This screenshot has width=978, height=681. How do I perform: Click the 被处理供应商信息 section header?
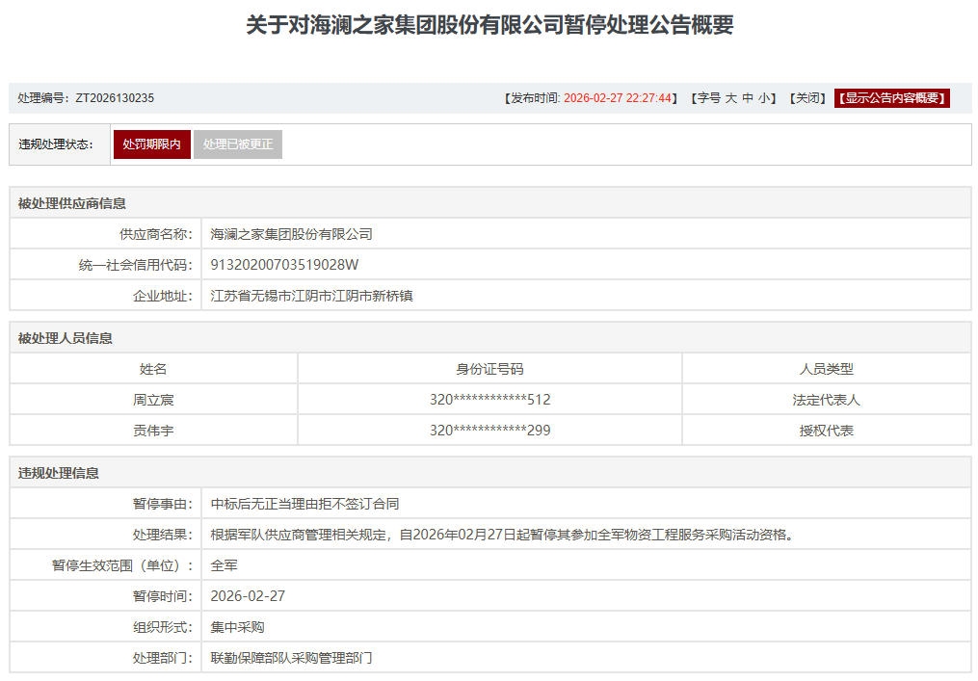pos(72,203)
